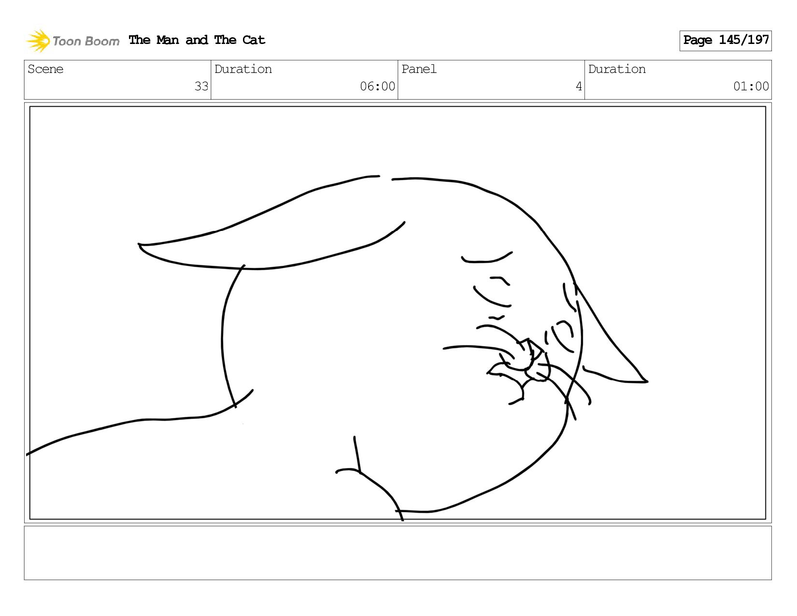Select the 'Duration' label beside Panel
The width and height of the screenshot is (797, 616).
[617, 69]
